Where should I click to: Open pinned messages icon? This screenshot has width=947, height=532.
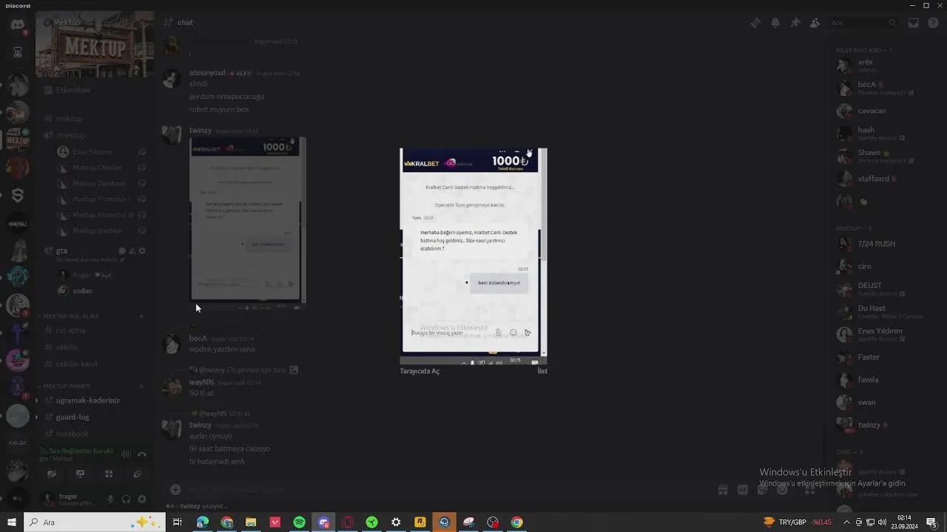click(795, 23)
